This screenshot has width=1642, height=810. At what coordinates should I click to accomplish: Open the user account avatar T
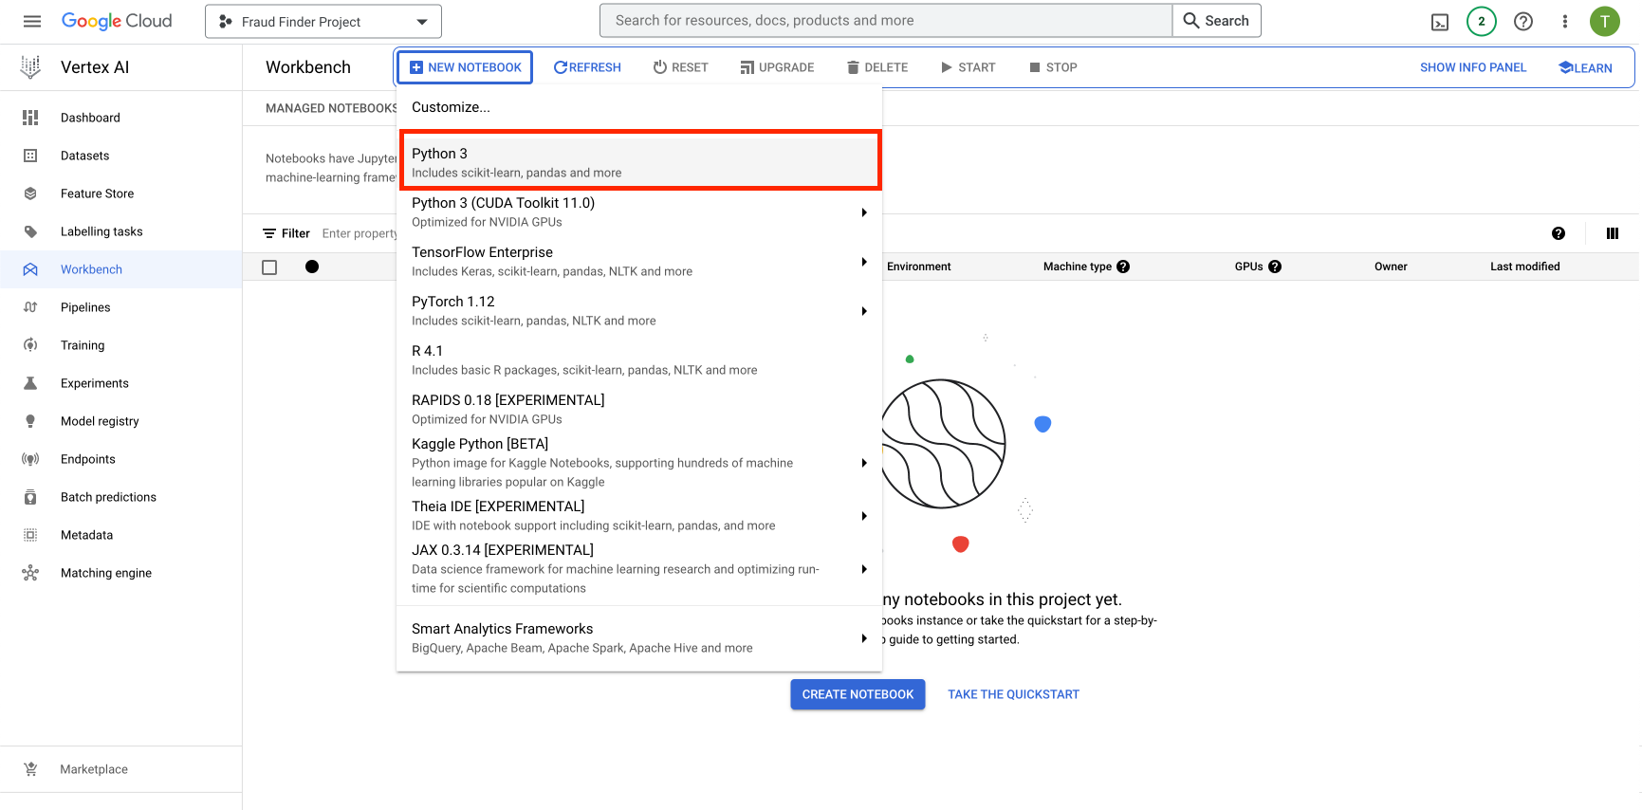point(1604,21)
